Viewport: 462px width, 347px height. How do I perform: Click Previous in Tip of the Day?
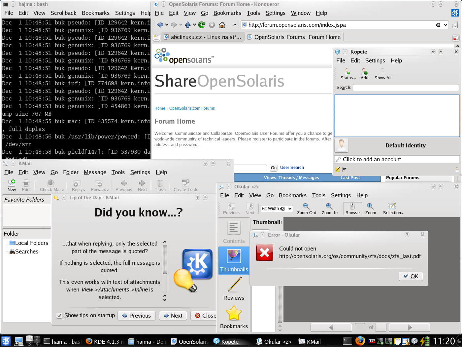click(137, 316)
